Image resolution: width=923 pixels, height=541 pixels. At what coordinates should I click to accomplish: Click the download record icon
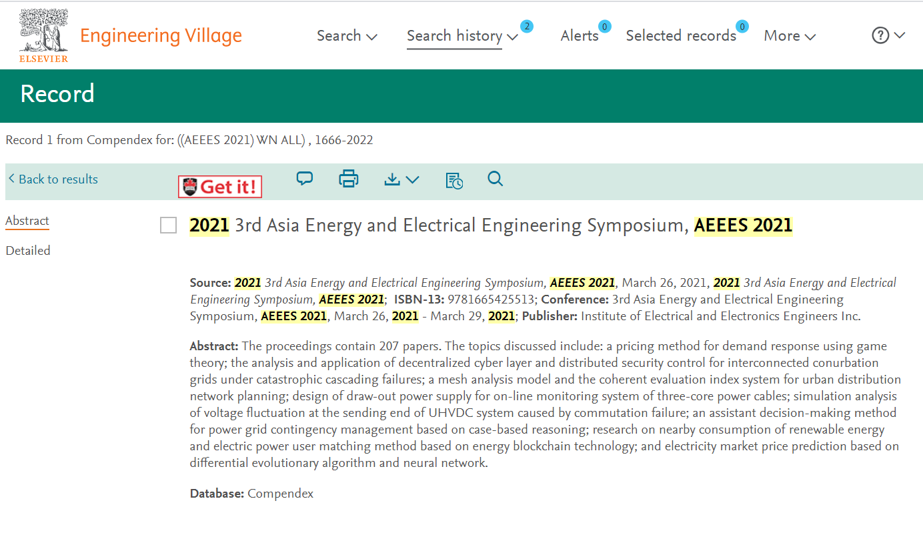click(393, 179)
